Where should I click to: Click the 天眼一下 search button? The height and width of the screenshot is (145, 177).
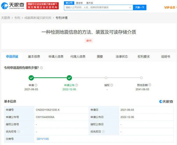140,7
